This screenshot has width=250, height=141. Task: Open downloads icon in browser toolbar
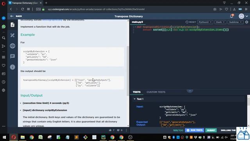click(x=234, y=9)
